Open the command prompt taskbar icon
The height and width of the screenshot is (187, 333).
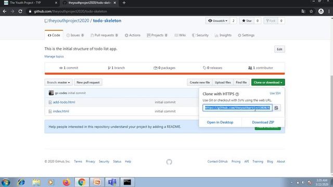click(x=127, y=182)
